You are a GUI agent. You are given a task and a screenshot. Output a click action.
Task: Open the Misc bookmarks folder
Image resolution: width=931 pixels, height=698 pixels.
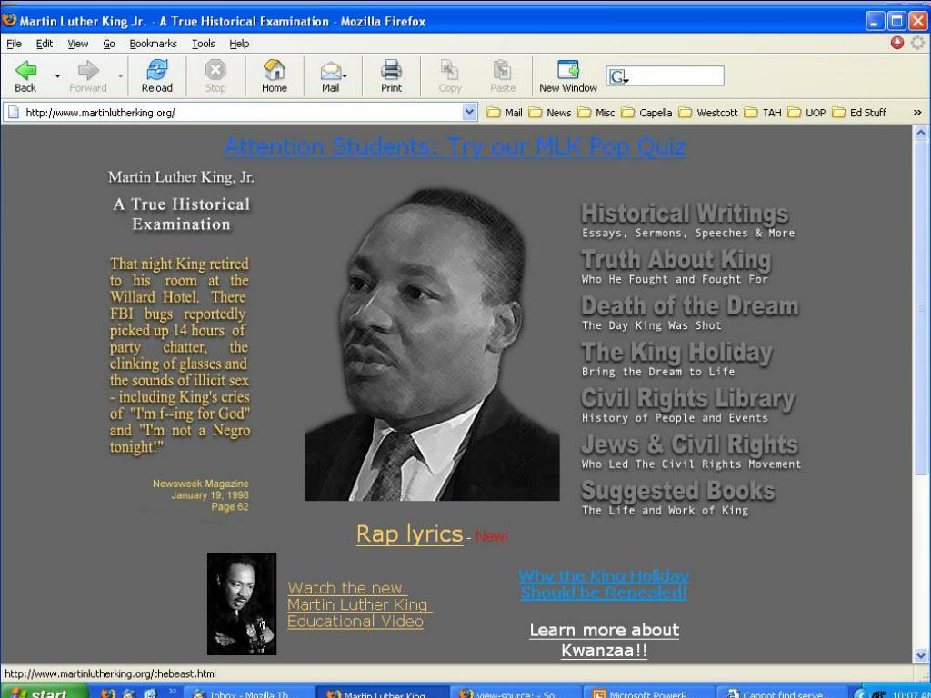pos(596,112)
